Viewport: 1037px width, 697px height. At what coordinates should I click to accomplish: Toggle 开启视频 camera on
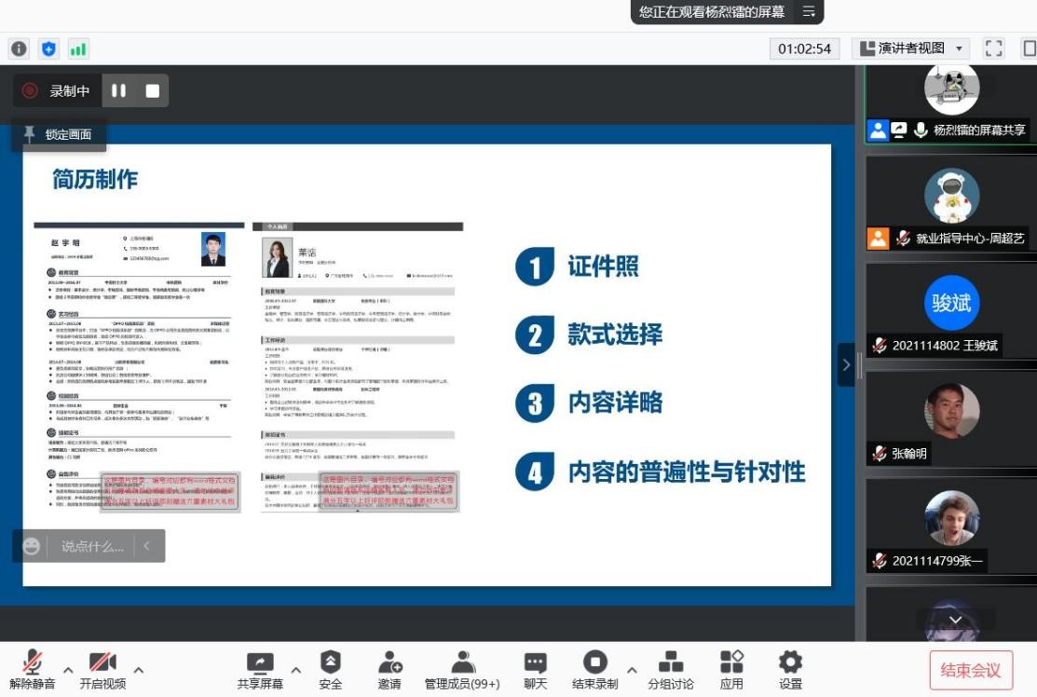click(x=102, y=663)
